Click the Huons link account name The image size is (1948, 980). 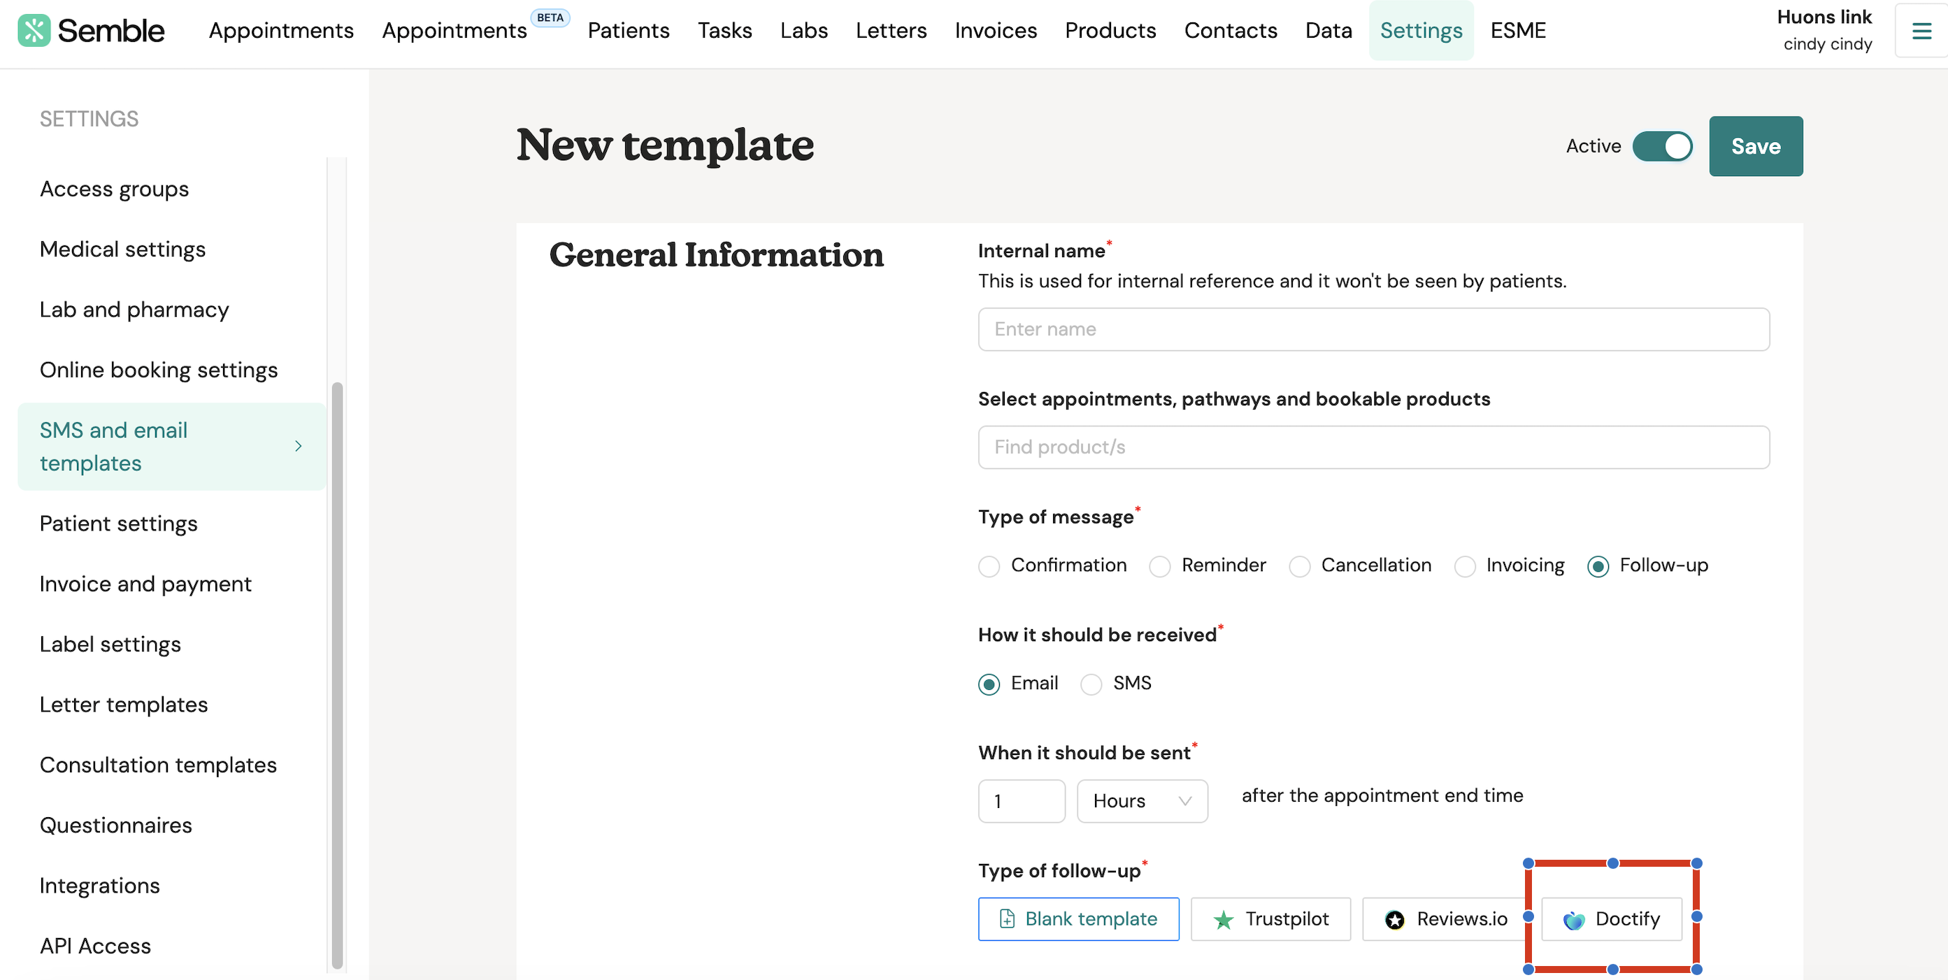coord(1824,17)
